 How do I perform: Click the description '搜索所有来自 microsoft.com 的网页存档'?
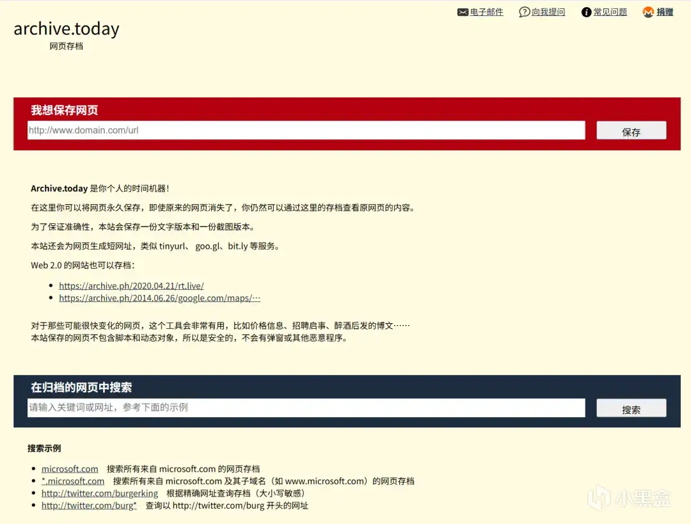pos(184,469)
